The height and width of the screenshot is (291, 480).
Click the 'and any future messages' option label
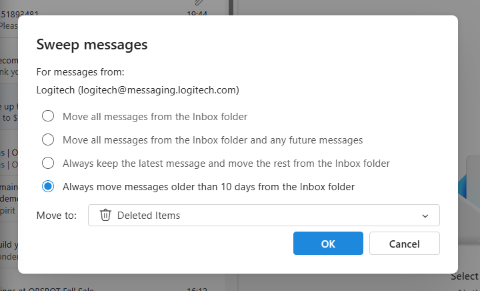point(213,140)
